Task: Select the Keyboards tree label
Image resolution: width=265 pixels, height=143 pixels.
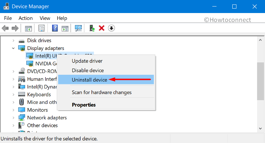Action: point(39,95)
